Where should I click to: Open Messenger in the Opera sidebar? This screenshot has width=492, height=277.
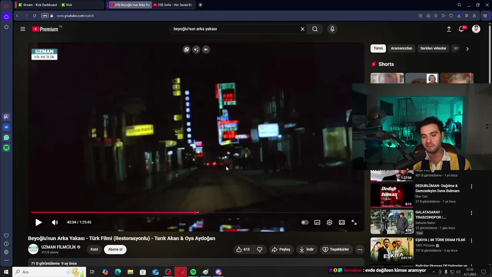[6, 127]
